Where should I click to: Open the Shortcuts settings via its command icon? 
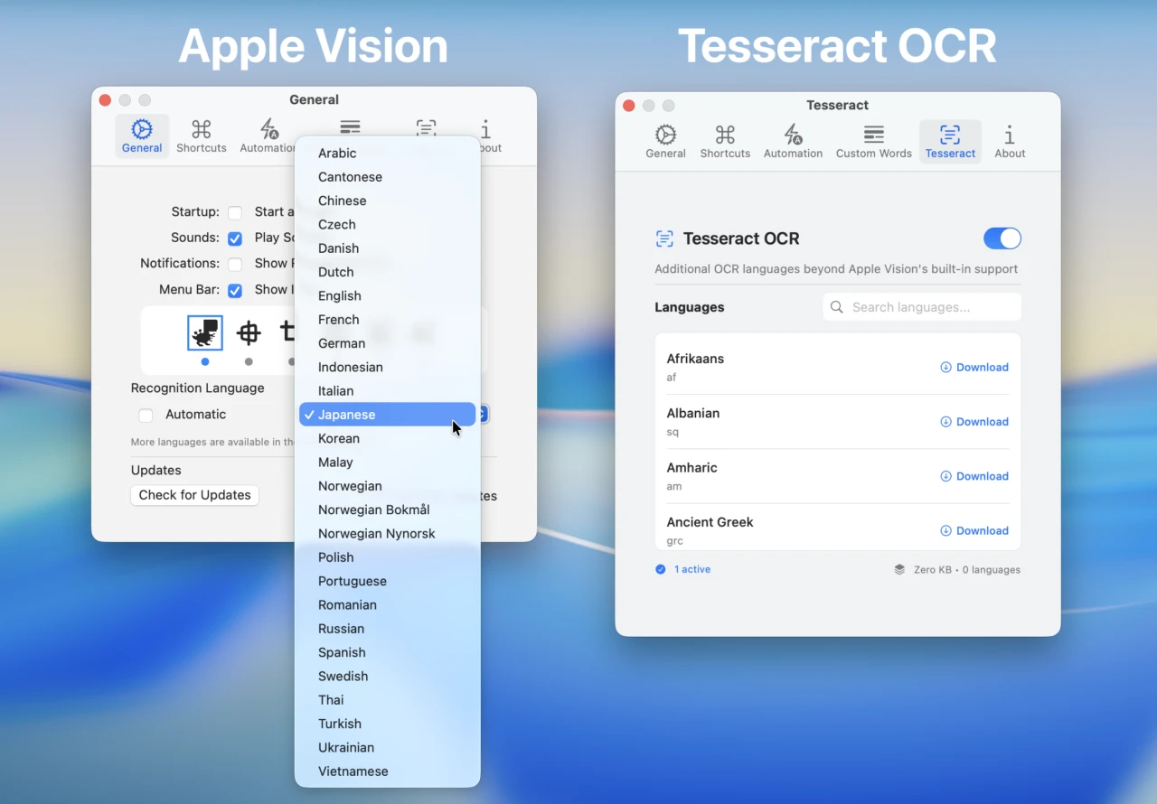[201, 136]
